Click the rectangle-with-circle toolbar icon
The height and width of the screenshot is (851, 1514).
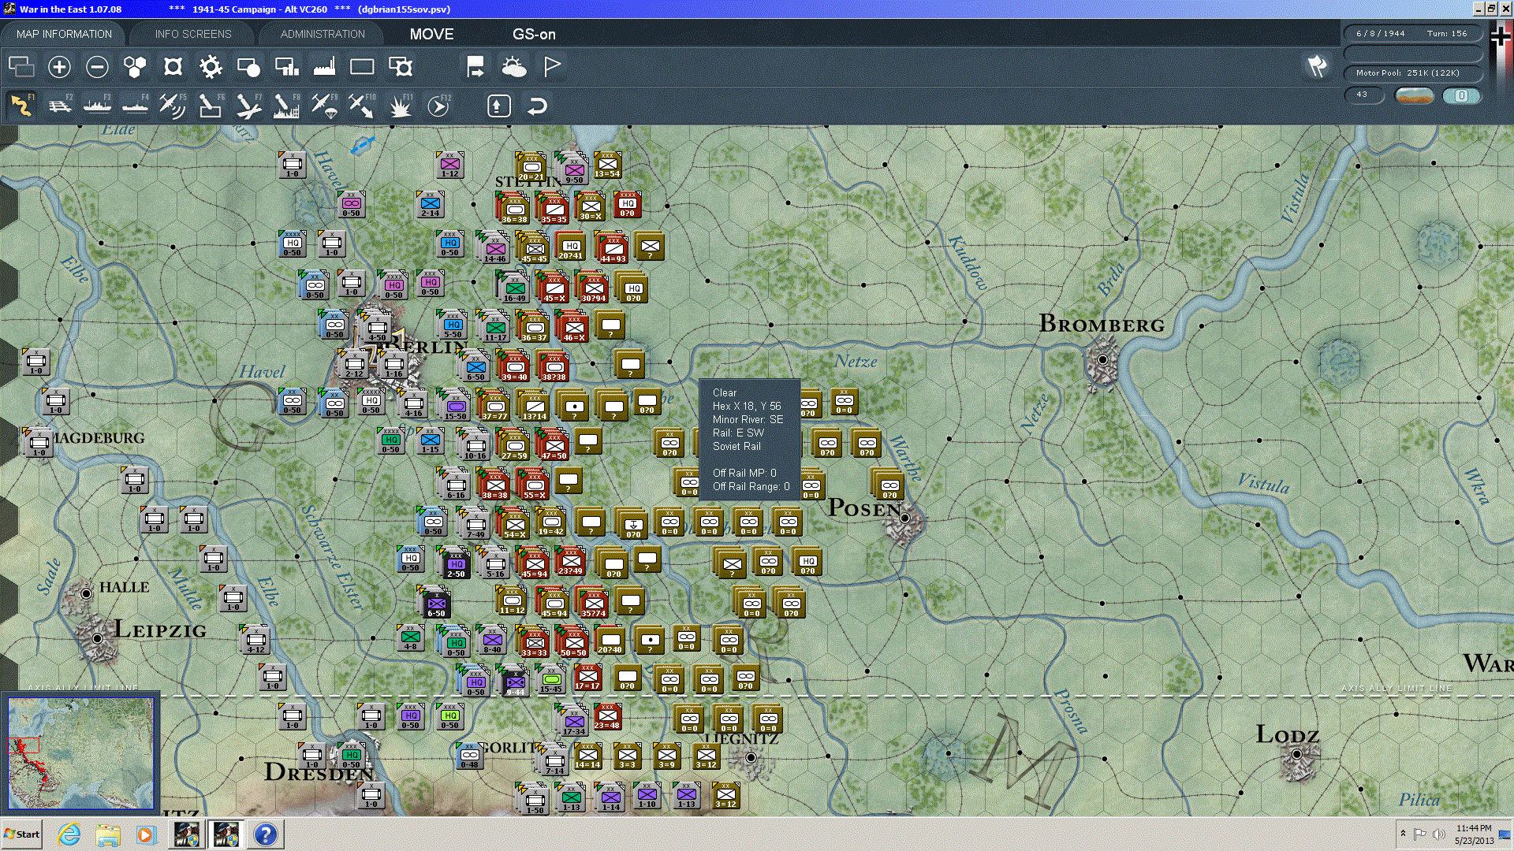click(x=248, y=67)
